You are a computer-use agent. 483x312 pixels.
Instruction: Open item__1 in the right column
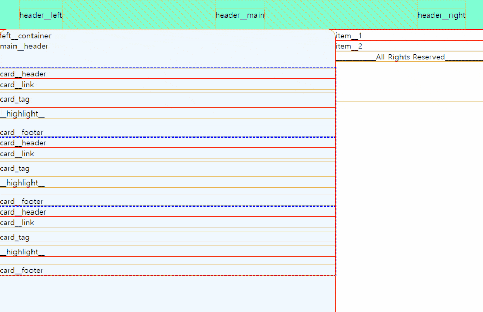pyautogui.click(x=409, y=36)
